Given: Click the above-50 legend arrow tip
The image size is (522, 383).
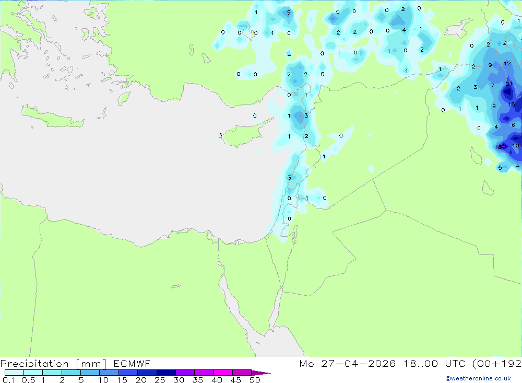Looking at the screenshot, I should (x=262, y=373).
